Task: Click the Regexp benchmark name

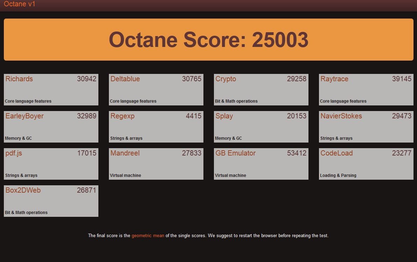Action: click(123, 116)
